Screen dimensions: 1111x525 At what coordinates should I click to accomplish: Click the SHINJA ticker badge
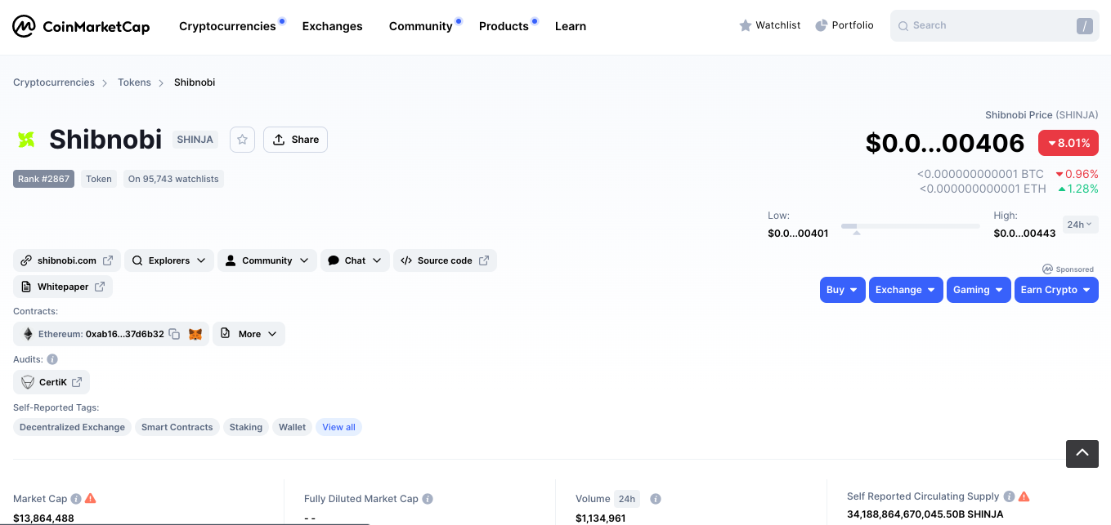pyautogui.click(x=195, y=140)
